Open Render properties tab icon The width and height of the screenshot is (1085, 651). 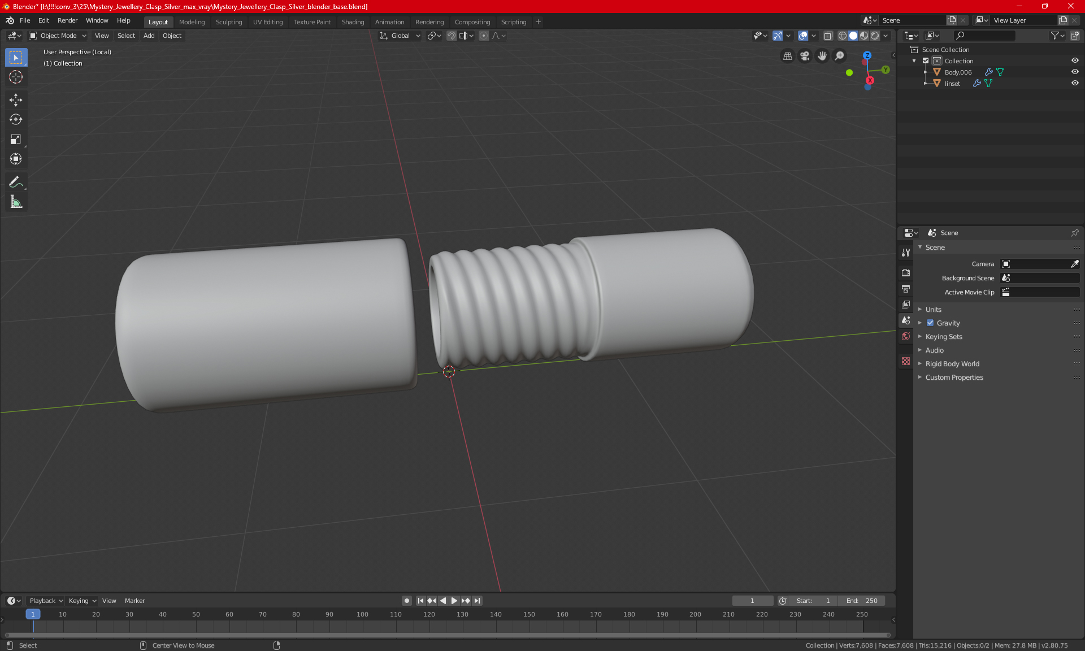pyautogui.click(x=906, y=272)
